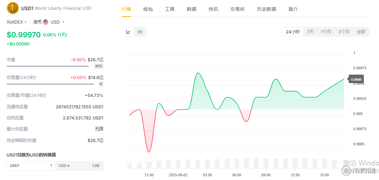Open the converter USD currency selector

pyautogui.click(x=64, y=166)
